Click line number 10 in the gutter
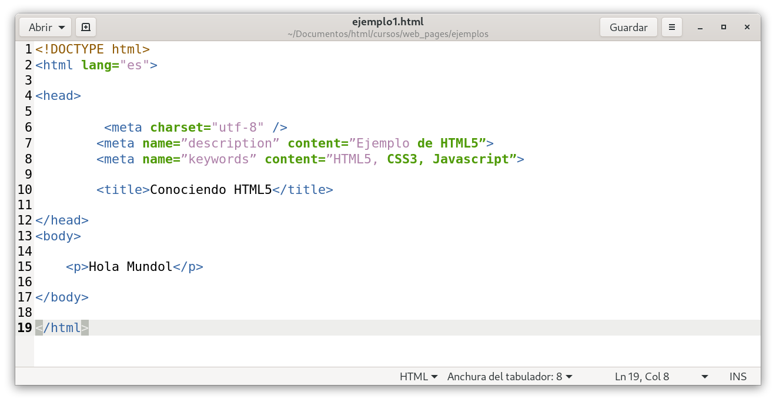776x402 pixels. coord(25,190)
